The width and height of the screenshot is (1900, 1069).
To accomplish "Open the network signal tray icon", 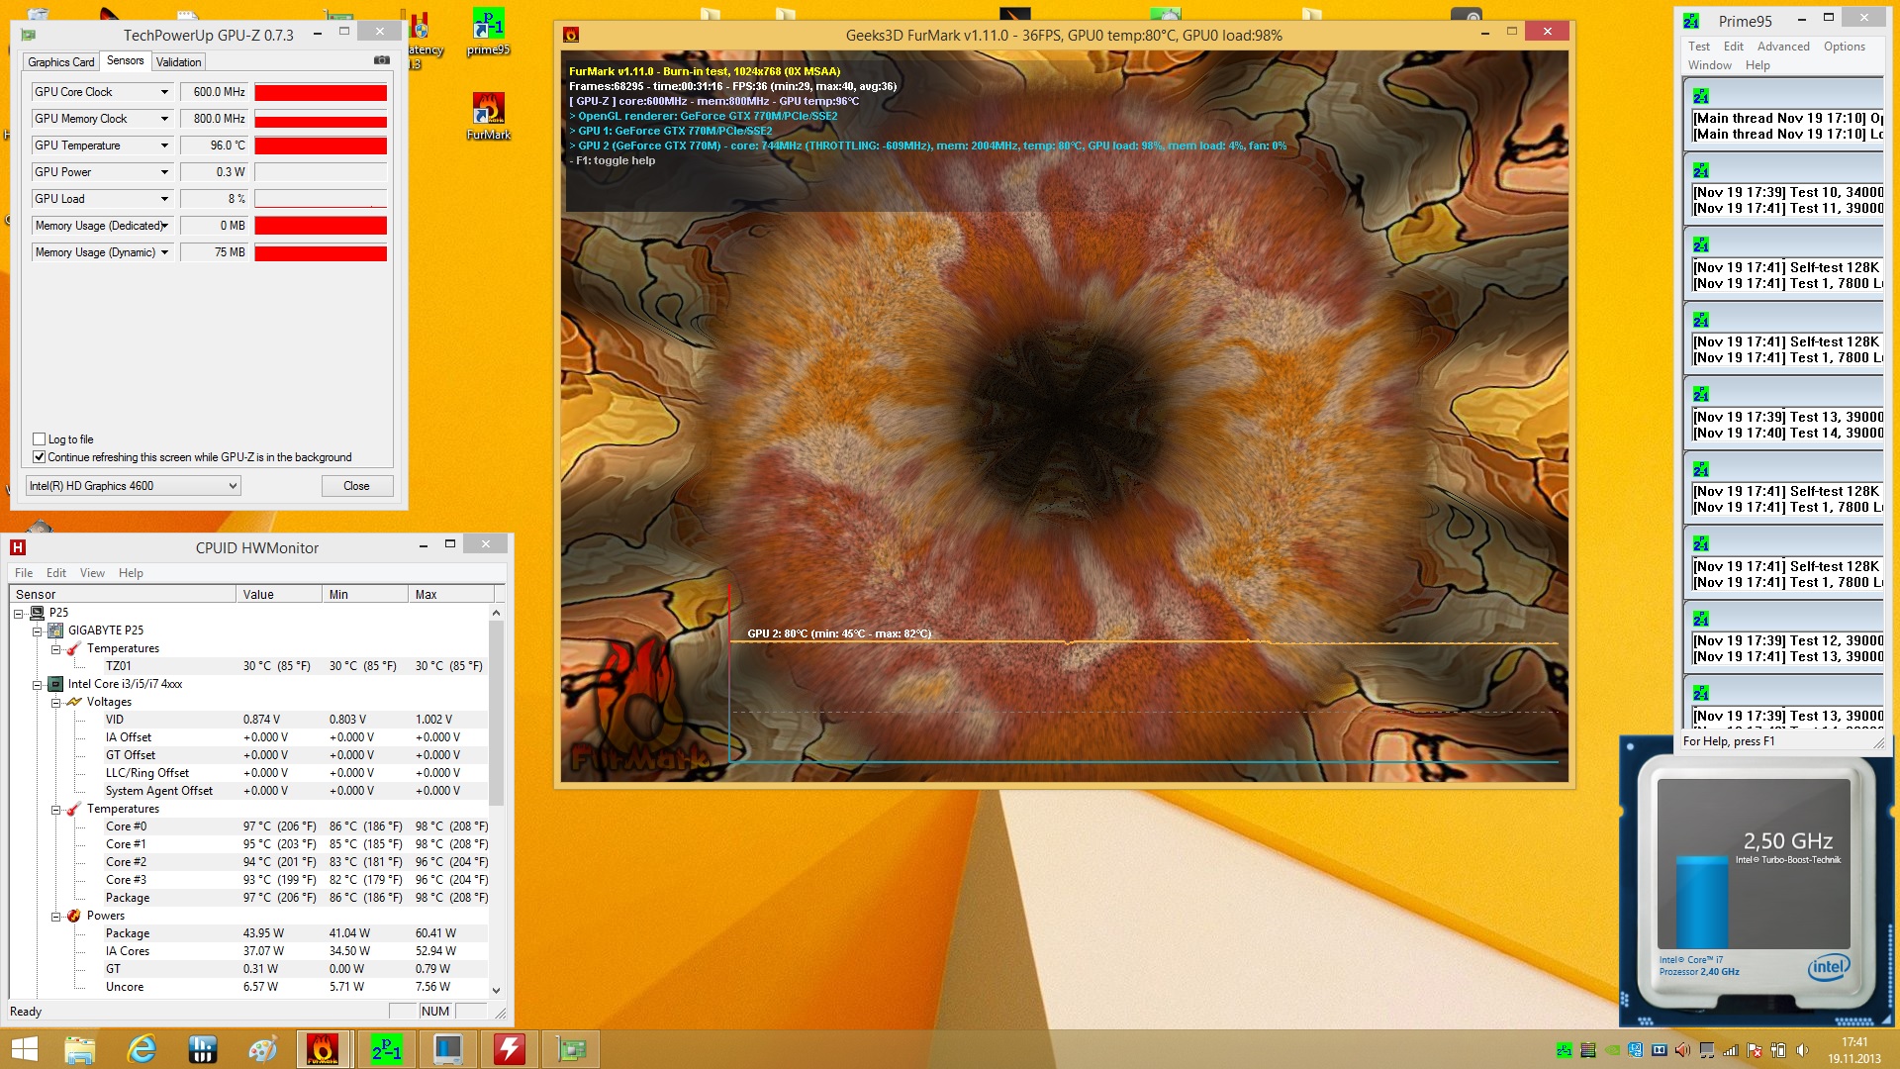I will tap(1731, 1050).
